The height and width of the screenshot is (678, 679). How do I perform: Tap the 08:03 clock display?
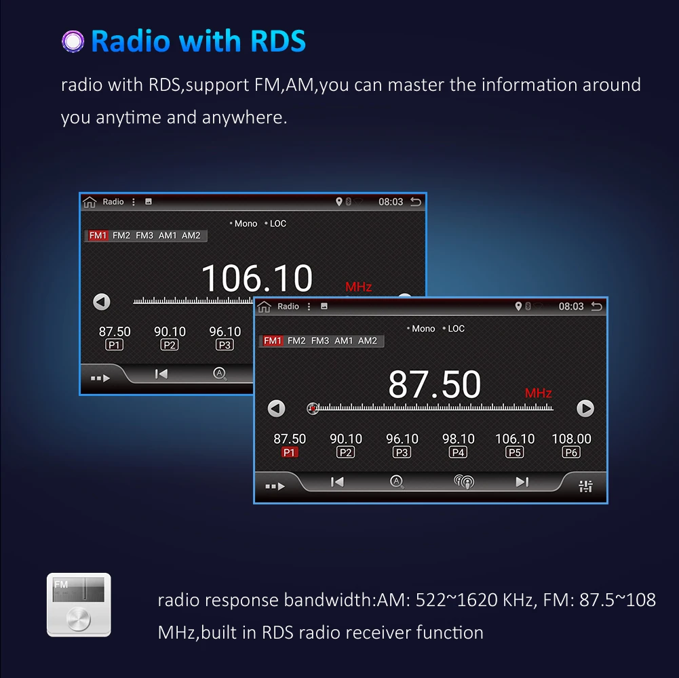pos(572,306)
